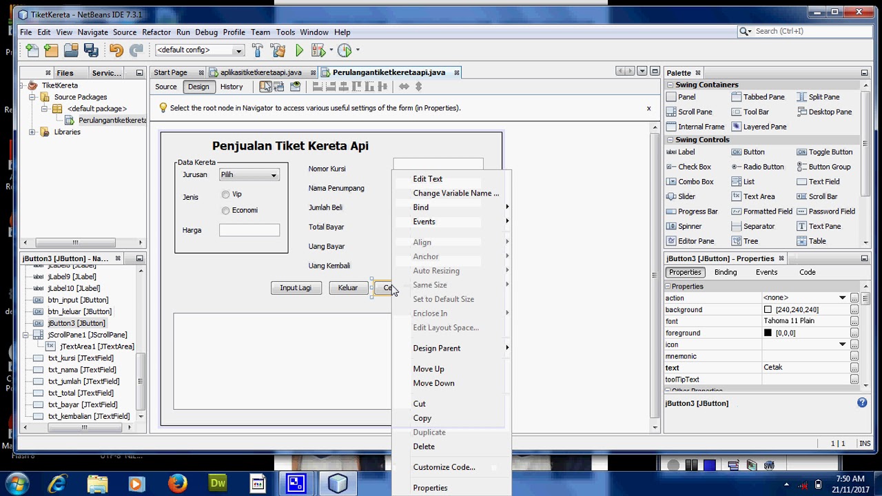This screenshot has width=882, height=496.
Task: Collapse the Swing Controls palette section
Action: click(x=669, y=140)
